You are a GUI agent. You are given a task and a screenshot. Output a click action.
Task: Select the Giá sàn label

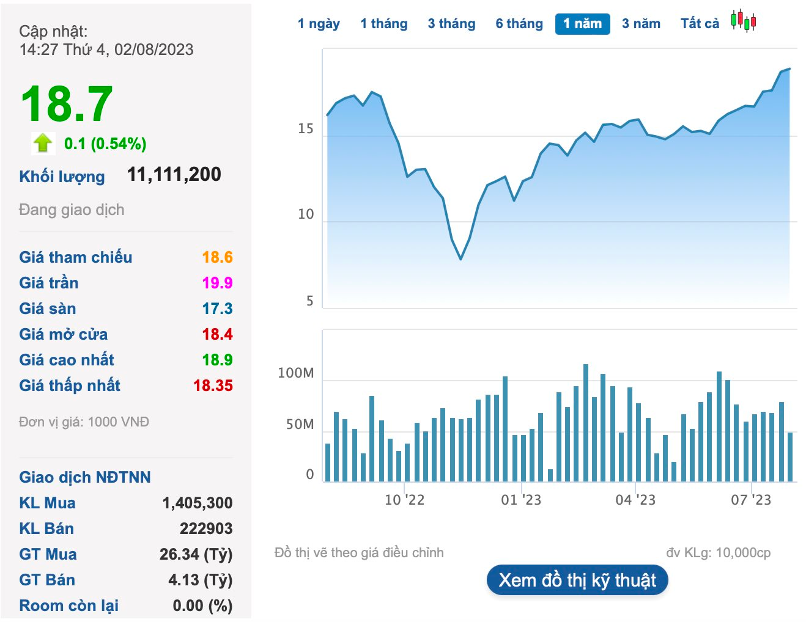click(x=47, y=309)
